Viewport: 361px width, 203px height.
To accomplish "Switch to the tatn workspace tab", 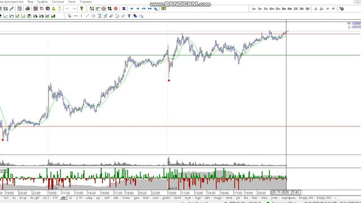I will pyautogui.click(x=208, y=198).
